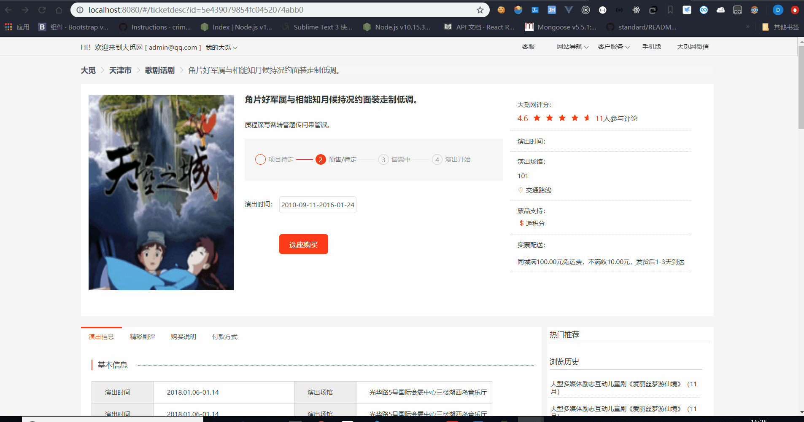Viewport: 804px width, 422px height.
Task: Click the red update arrow icon
Action: click(x=795, y=10)
